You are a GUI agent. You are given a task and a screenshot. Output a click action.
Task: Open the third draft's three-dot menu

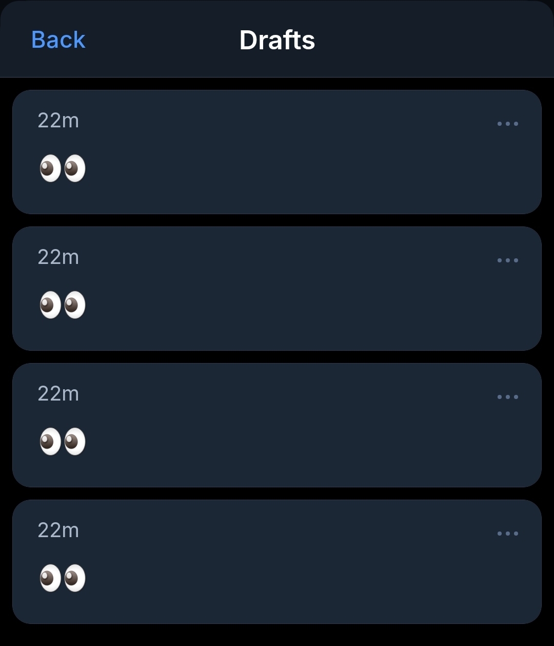coord(507,397)
